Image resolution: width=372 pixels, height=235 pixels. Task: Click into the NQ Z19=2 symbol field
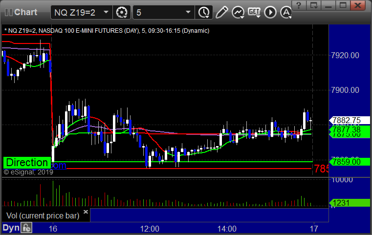(x=81, y=12)
